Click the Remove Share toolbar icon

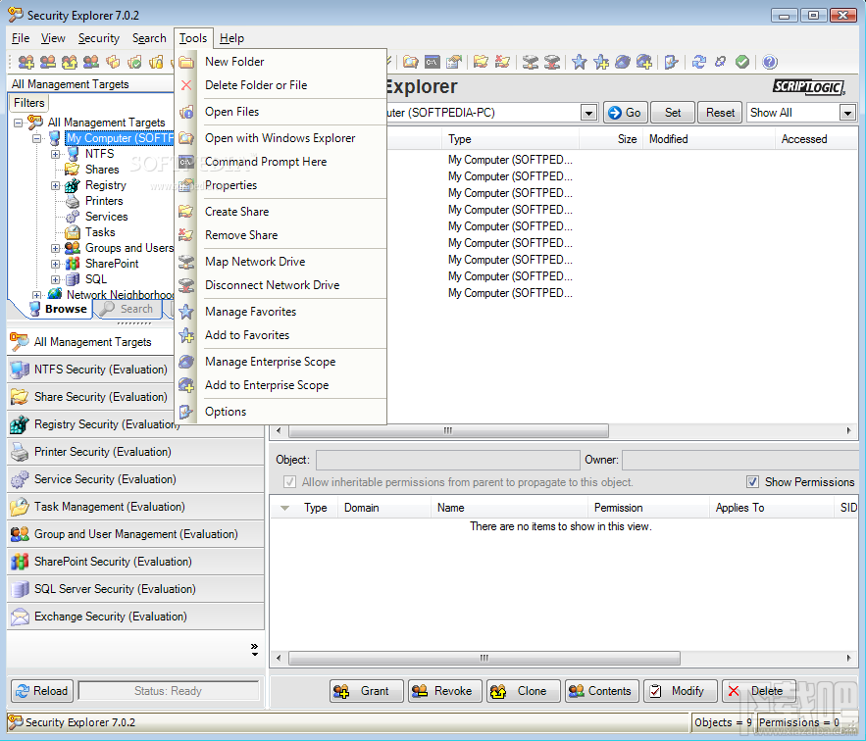point(502,62)
